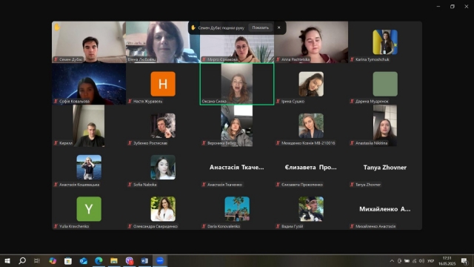Open Windows search from the taskbar
Image resolution: width=474 pixels, height=267 pixels.
(22, 260)
